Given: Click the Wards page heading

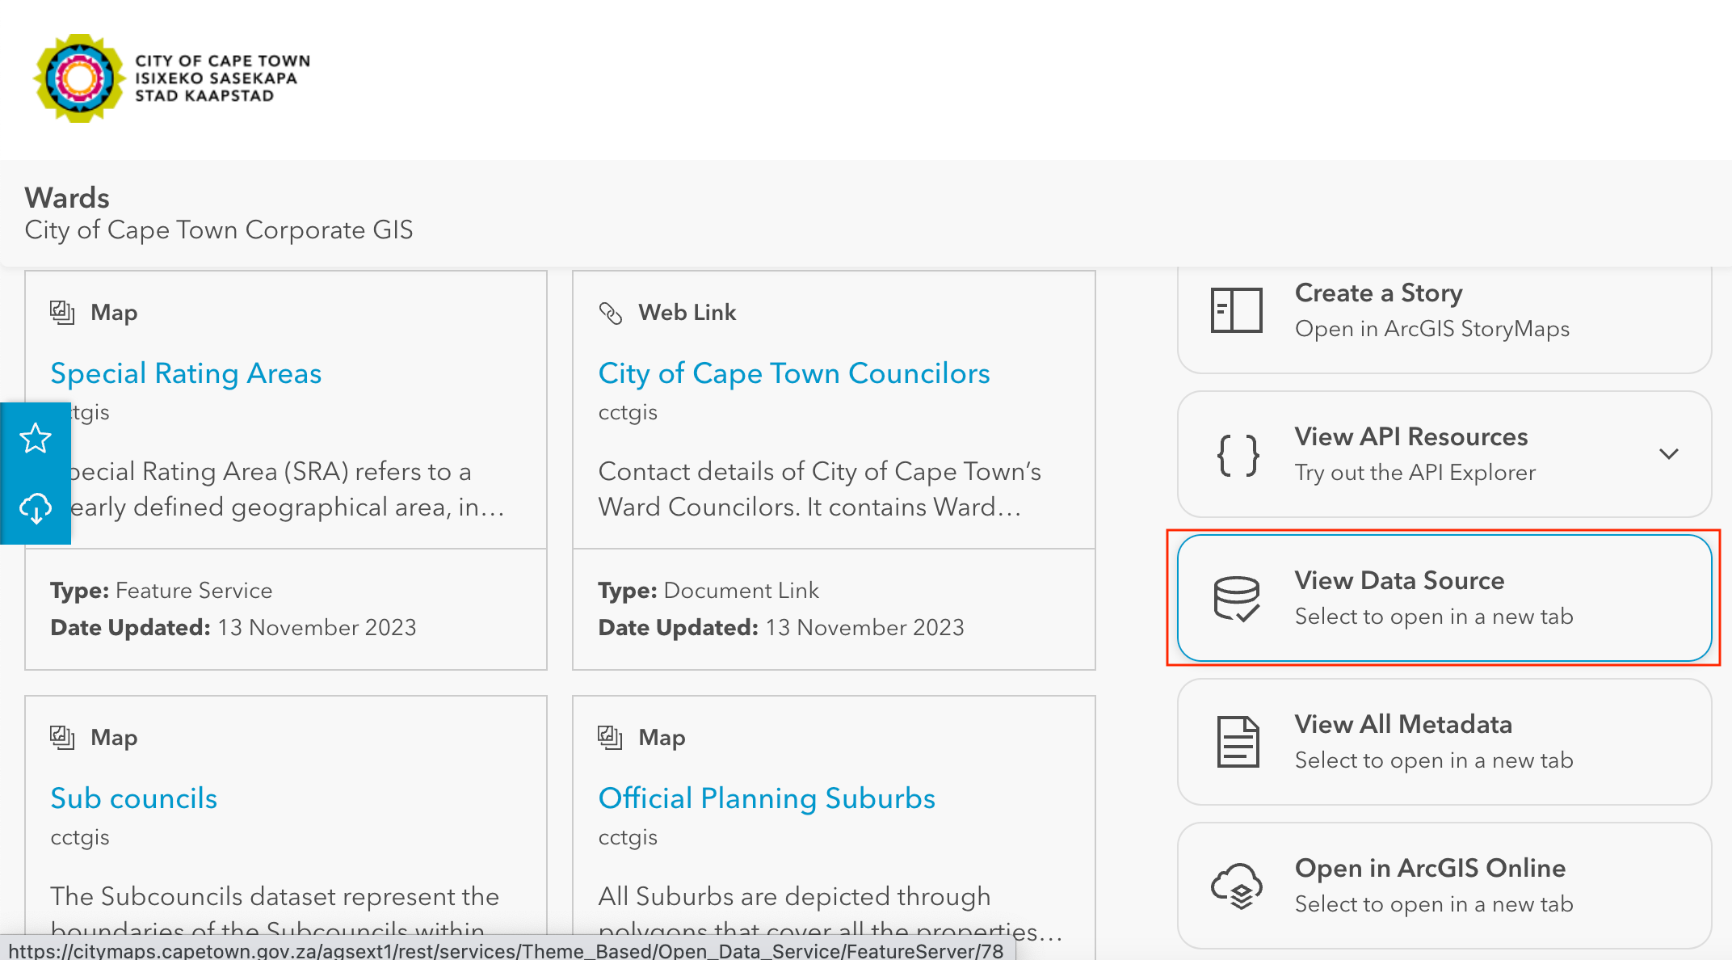Looking at the screenshot, I should coord(67,198).
